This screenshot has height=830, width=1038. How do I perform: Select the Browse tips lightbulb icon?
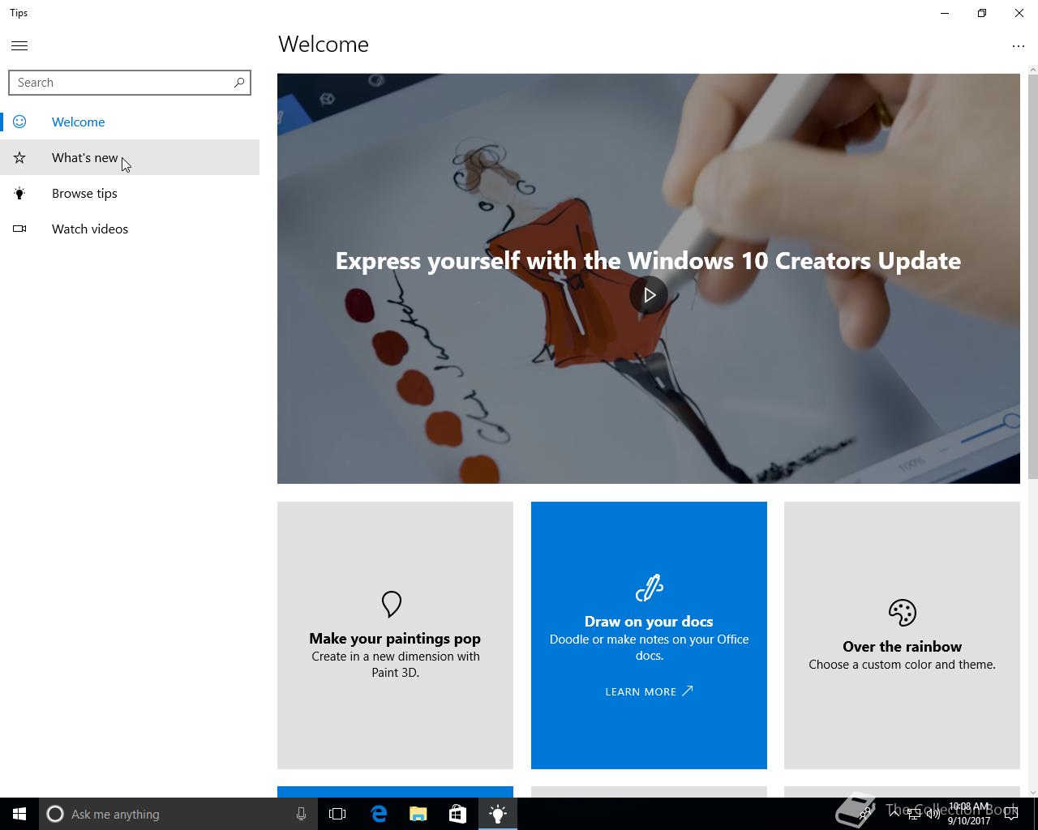click(x=19, y=193)
